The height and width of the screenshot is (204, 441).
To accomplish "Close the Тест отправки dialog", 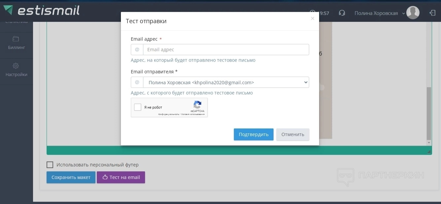I will click(312, 18).
